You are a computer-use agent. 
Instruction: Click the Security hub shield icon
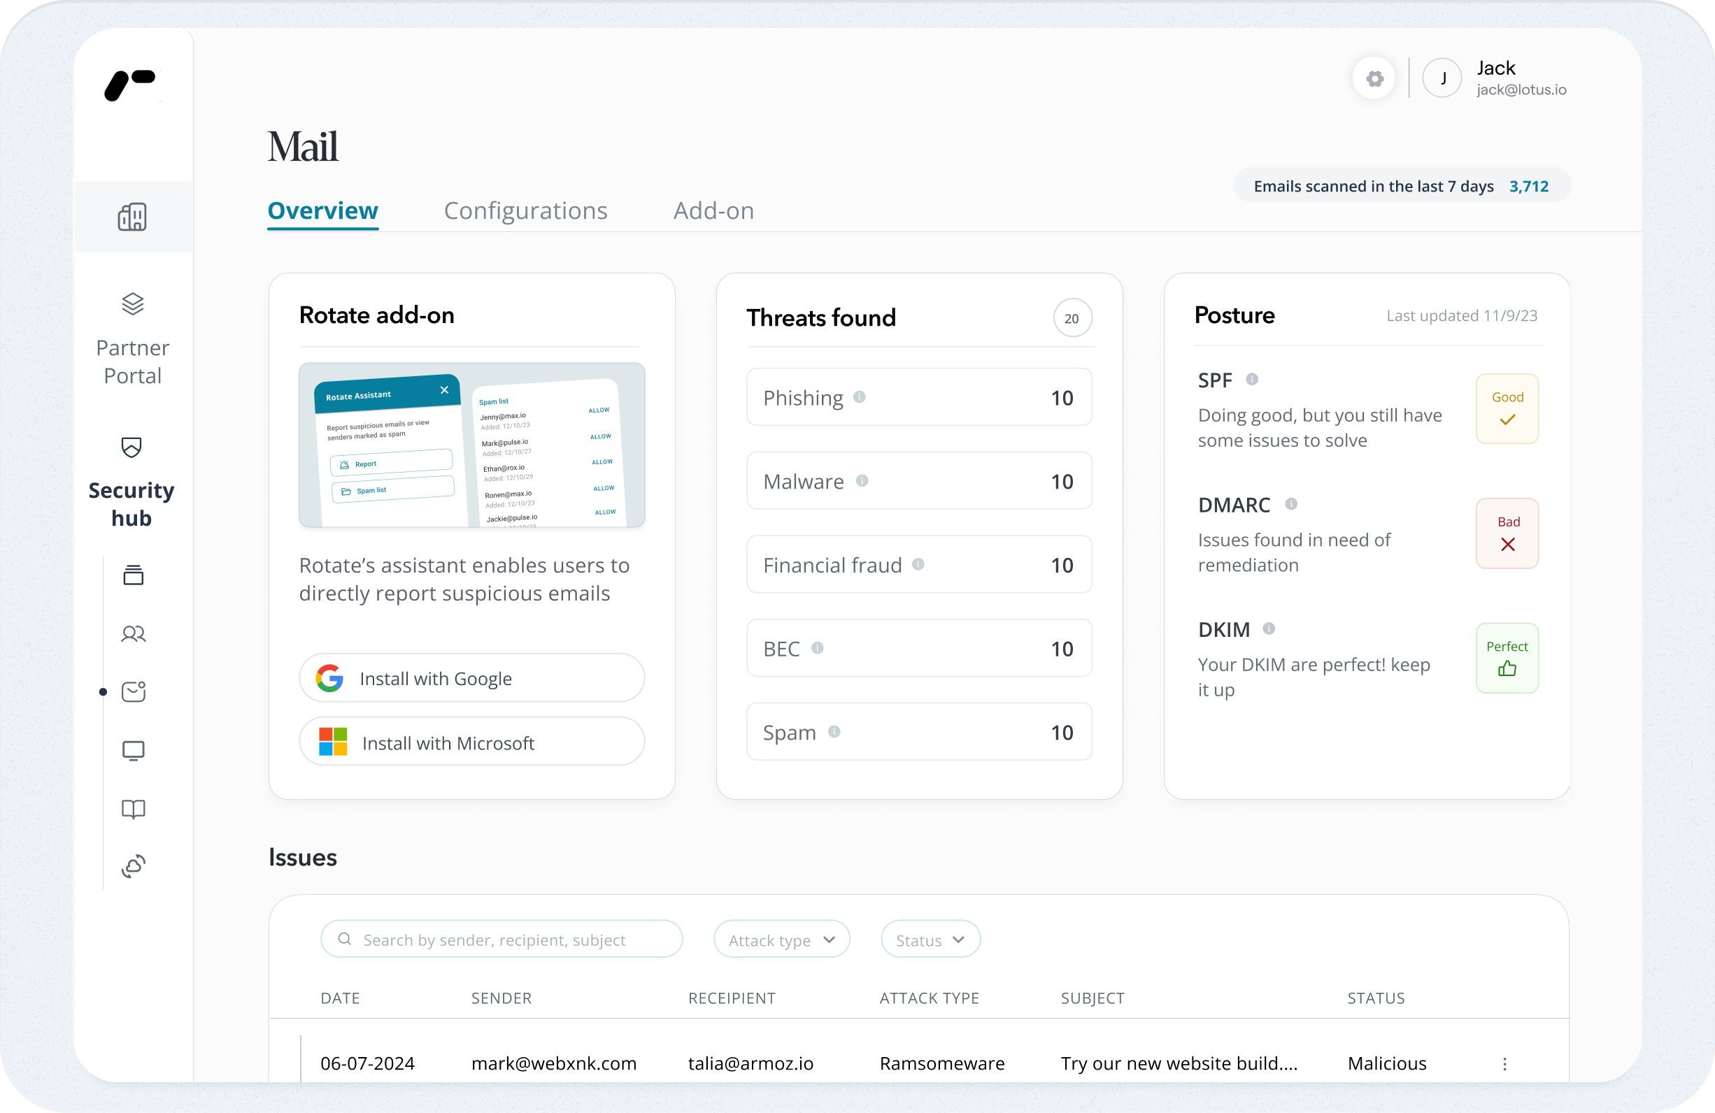pos(132,447)
